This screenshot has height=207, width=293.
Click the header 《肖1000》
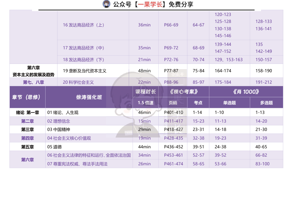click(246, 92)
